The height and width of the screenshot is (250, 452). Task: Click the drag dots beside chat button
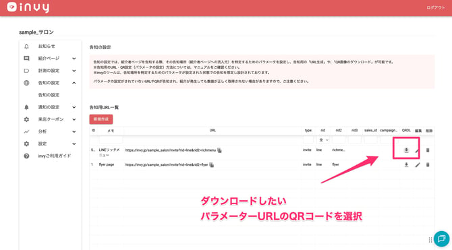coord(430,240)
